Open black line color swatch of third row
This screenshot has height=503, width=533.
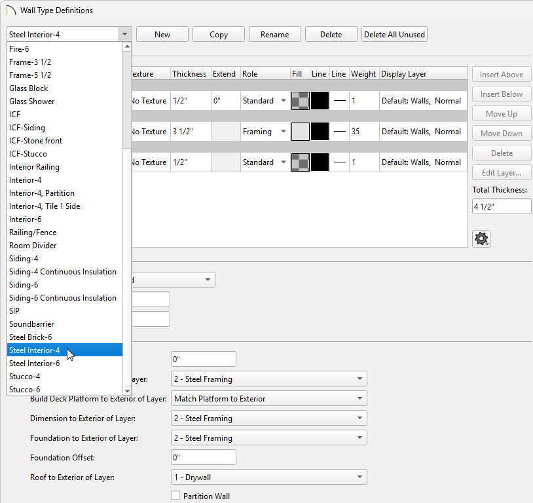(x=320, y=162)
